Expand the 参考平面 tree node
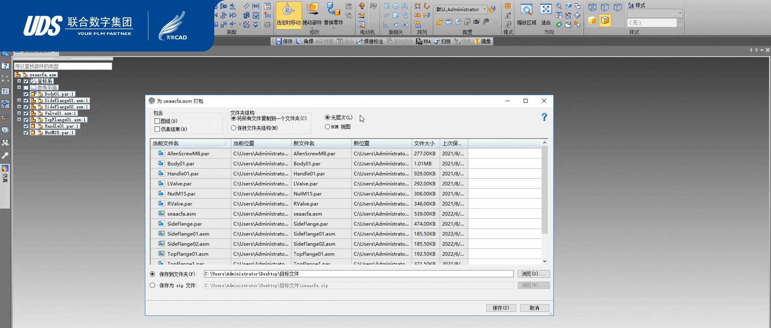The height and width of the screenshot is (328, 771). point(19,88)
